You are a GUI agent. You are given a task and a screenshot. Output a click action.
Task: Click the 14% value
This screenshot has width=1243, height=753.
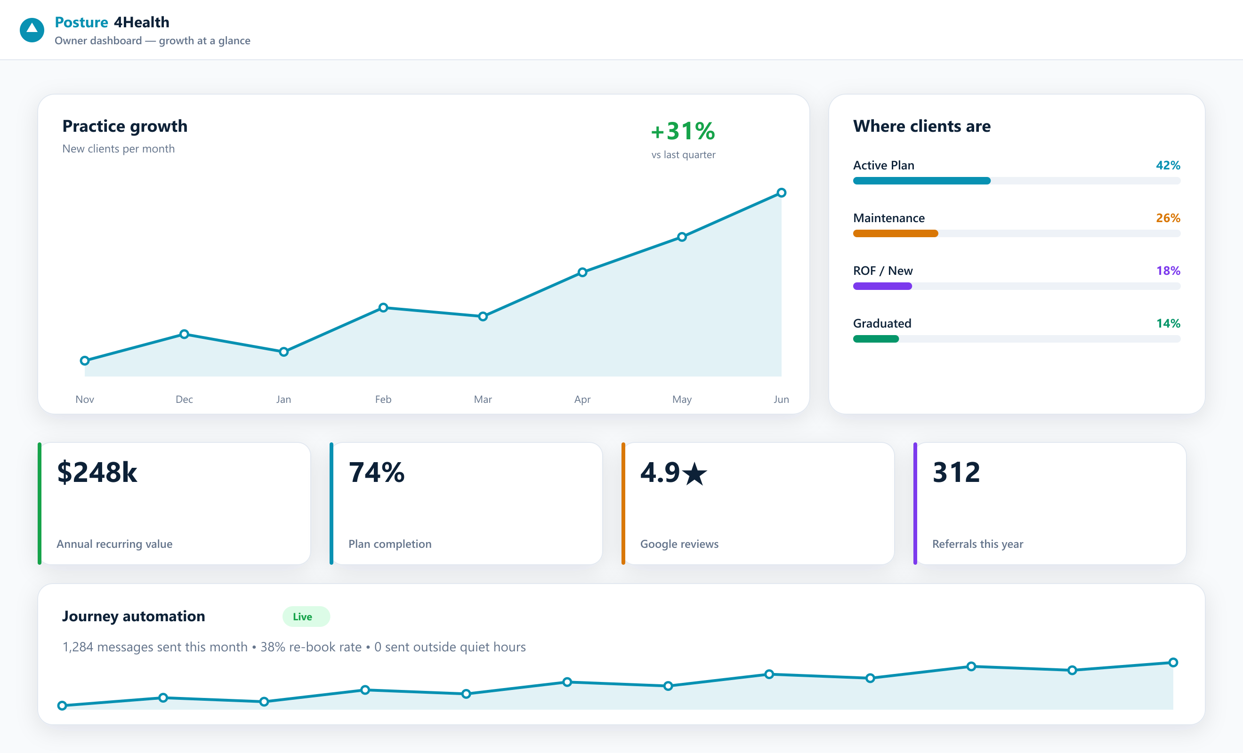(1168, 323)
